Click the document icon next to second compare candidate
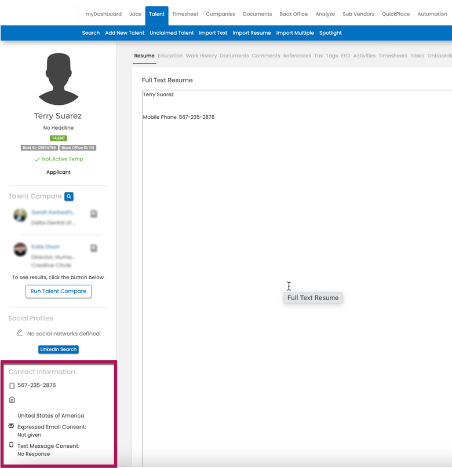452x468 pixels. pyautogui.click(x=94, y=248)
